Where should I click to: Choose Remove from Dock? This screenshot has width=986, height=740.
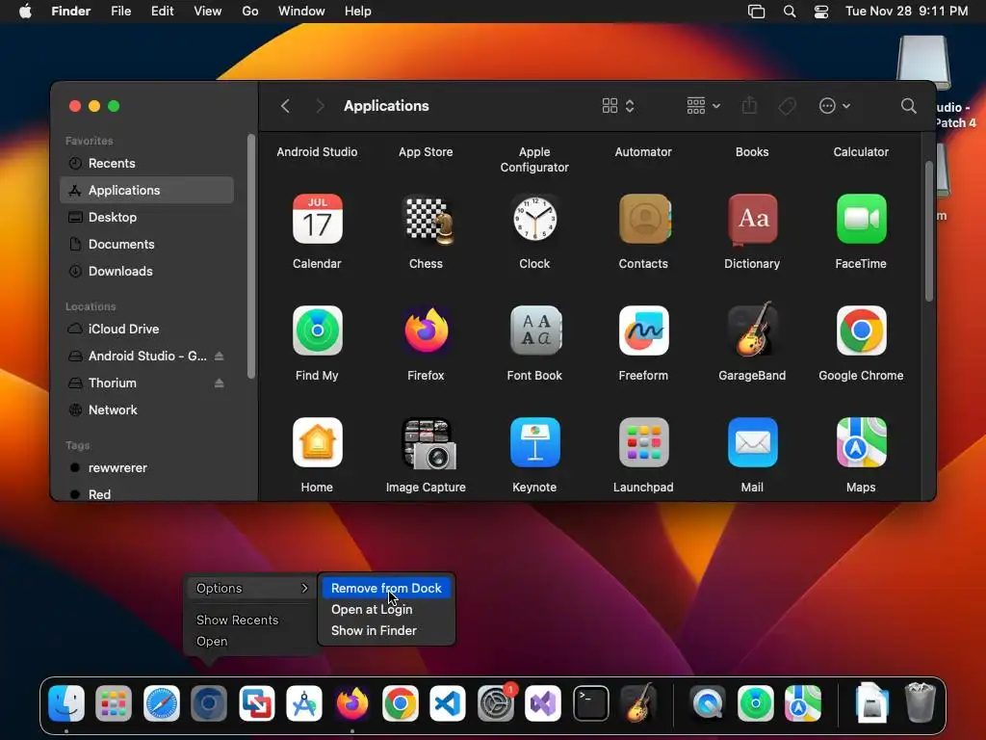click(x=386, y=588)
